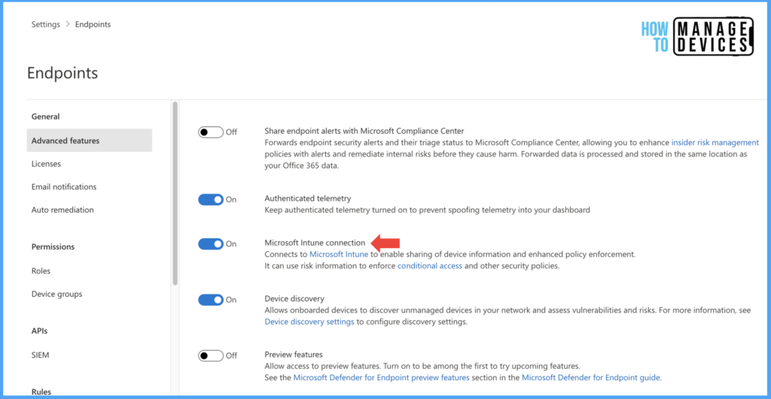Enable the Preview features toggle

211,355
